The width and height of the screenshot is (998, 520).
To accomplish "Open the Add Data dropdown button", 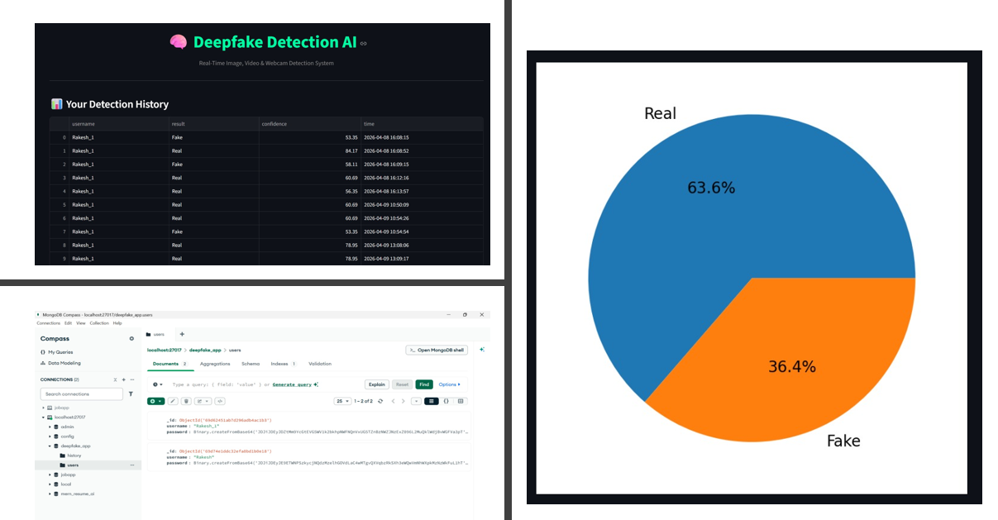I will (x=156, y=401).
